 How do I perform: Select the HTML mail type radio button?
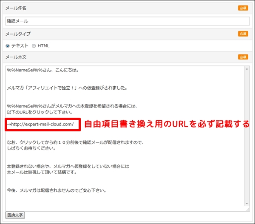pos(34,46)
